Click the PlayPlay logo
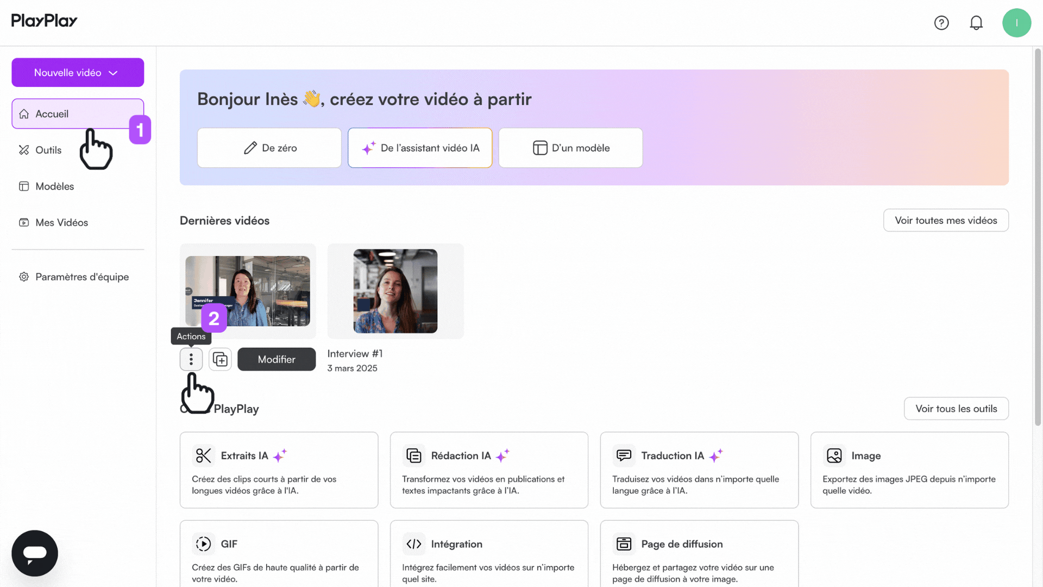This screenshot has width=1043, height=587. coord(45,21)
